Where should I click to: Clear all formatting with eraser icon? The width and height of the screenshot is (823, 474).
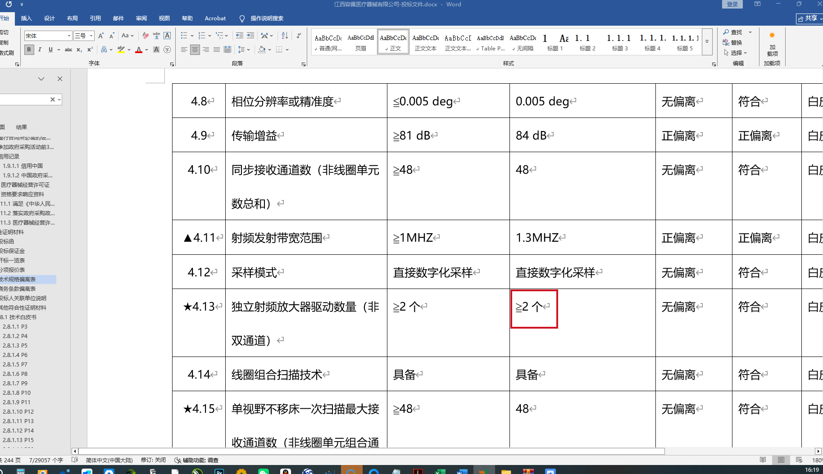point(145,36)
